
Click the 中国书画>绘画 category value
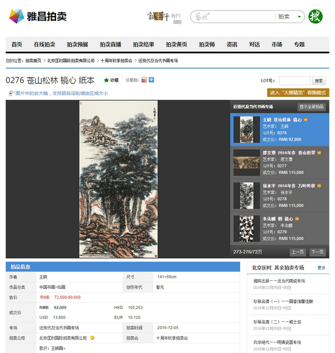coord(52,287)
